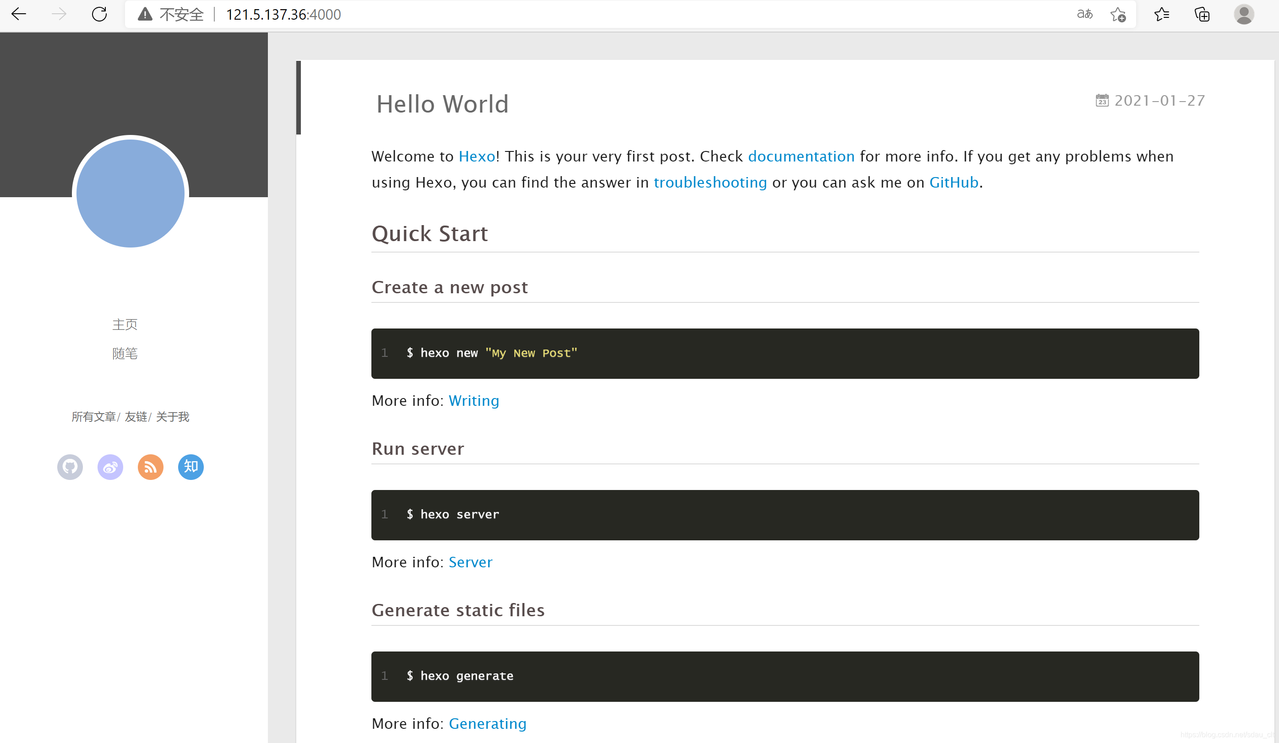
Task: Click the Quick Start heading
Action: tap(430, 234)
